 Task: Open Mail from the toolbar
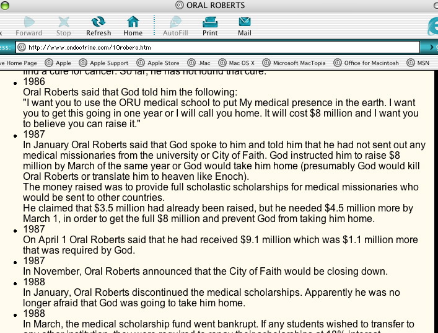coord(245,22)
